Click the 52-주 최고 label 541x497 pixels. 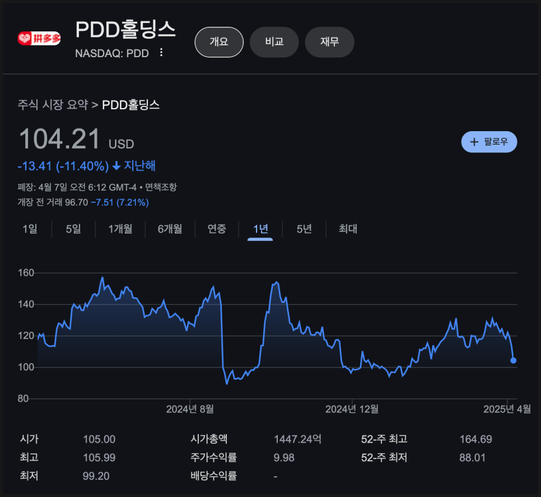tap(384, 439)
